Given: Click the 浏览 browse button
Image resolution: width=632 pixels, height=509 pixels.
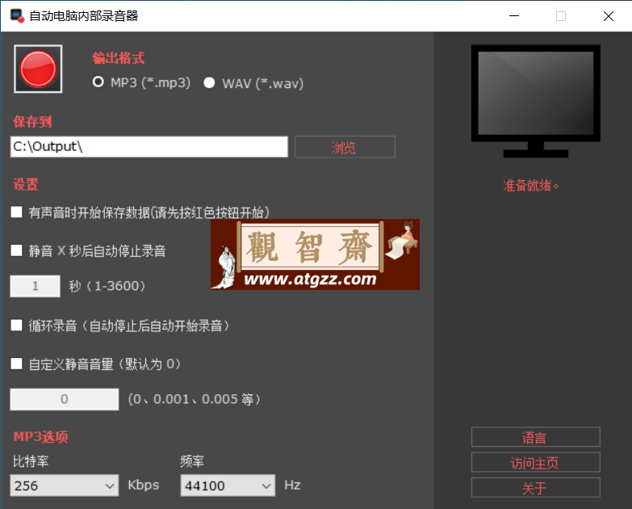Looking at the screenshot, I should [x=345, y=147].
